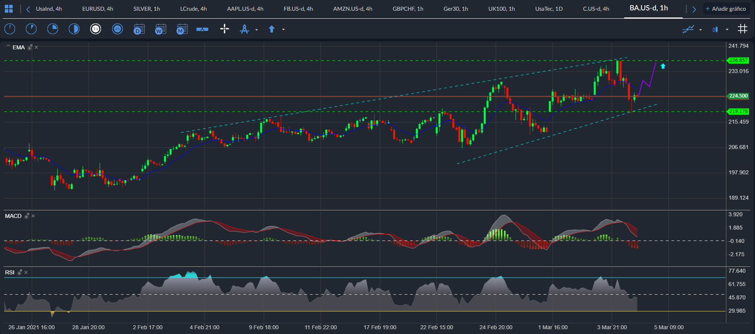Click Añadir gráfico button

tap(726, 9)
